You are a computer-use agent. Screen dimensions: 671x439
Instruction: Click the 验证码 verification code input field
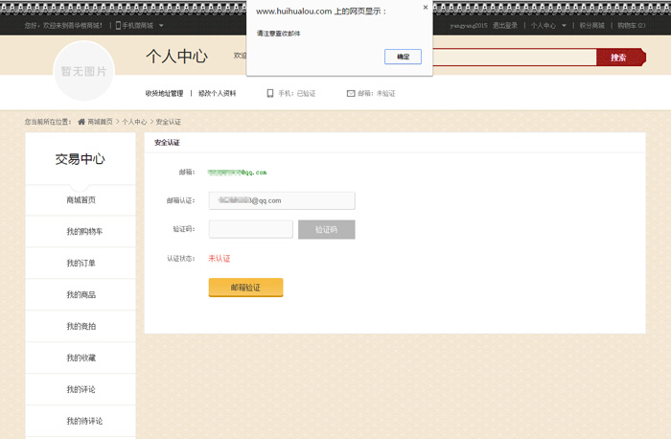[x=250, y=229]
